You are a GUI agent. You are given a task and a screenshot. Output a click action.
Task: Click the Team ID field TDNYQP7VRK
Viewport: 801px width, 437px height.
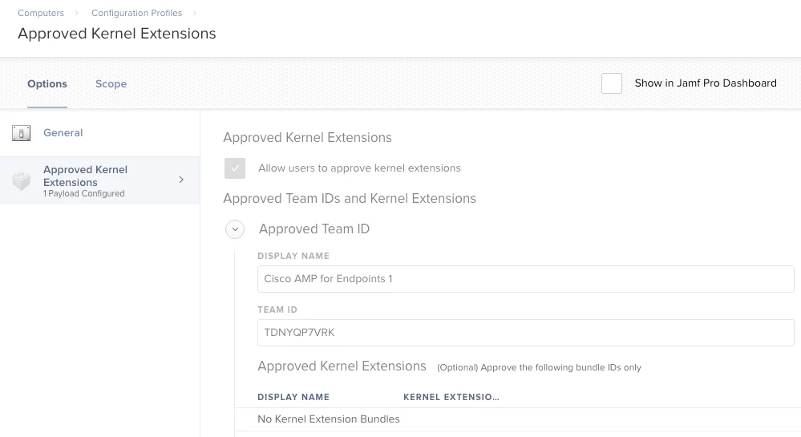pos(526,333)
